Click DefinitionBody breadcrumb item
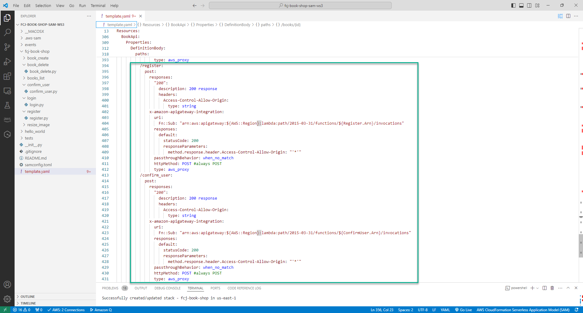The image size is (583, 313). coord(237,25)
